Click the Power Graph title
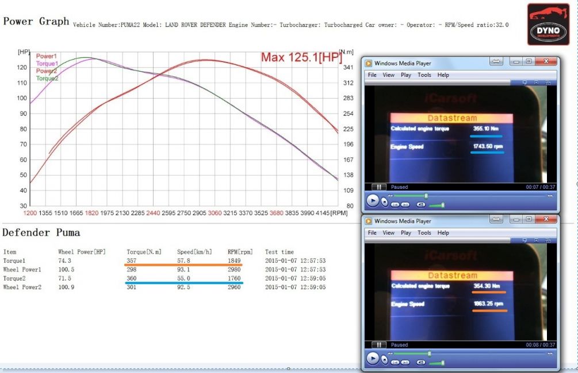The width and height of the screenshot is (578, 373). tap(36, 21)
